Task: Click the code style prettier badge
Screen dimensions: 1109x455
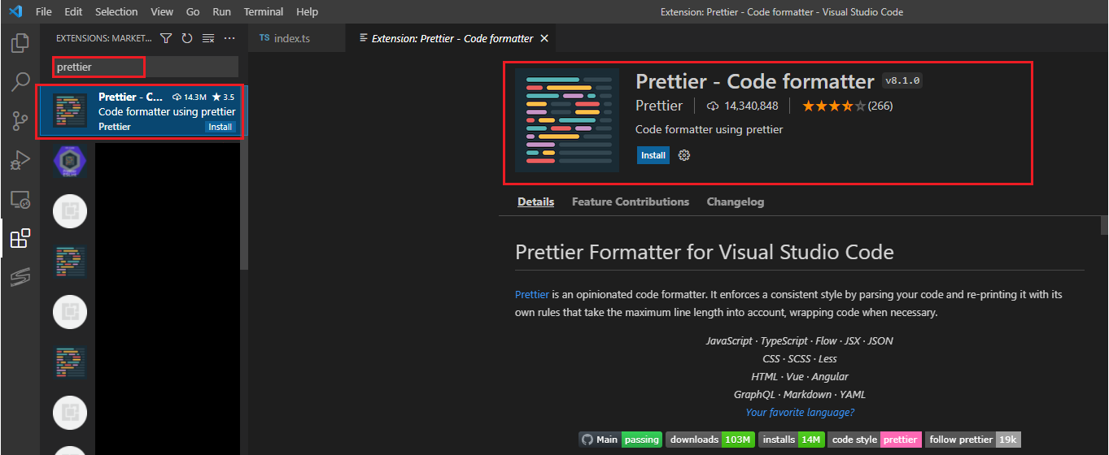Action: [x=875, y=440]
